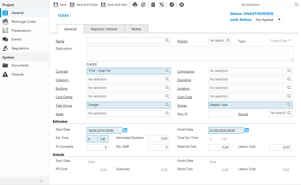Click the Name field search icon

[167, 40]
